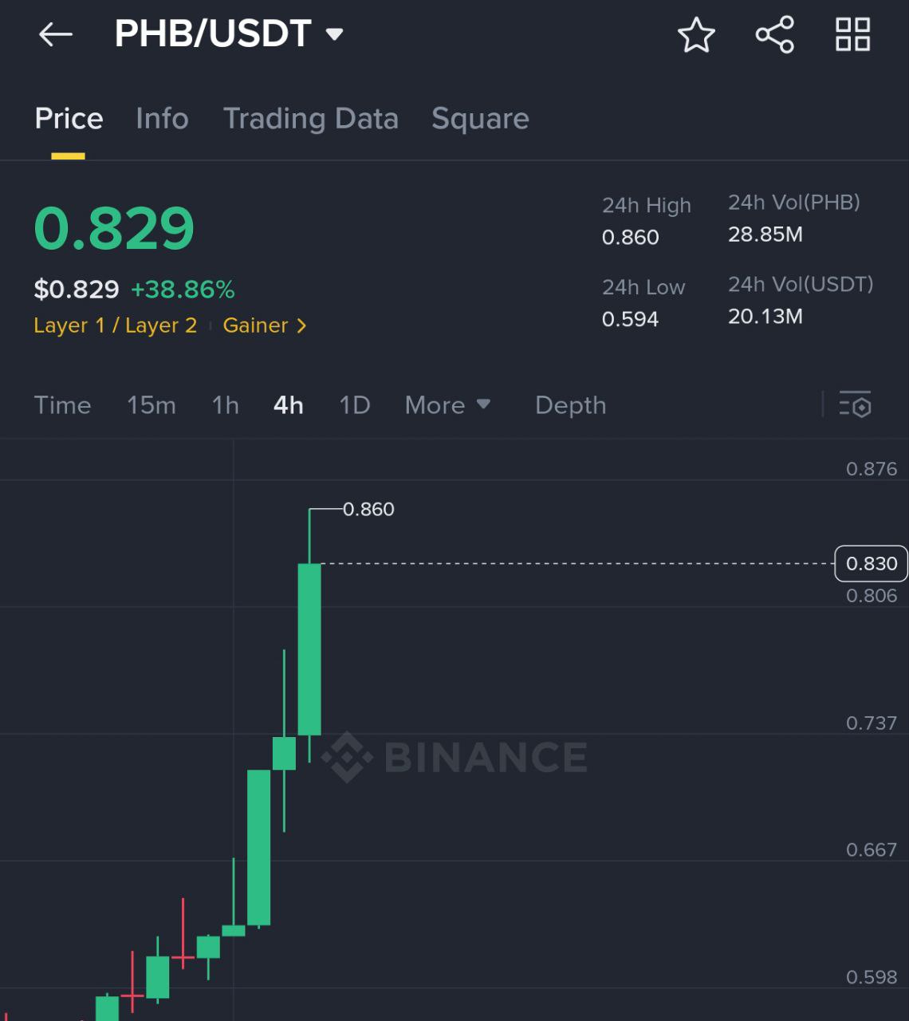Tap the 0.737 price axis label
This screenshot has width=909, height=1021.
pos(872,723)
